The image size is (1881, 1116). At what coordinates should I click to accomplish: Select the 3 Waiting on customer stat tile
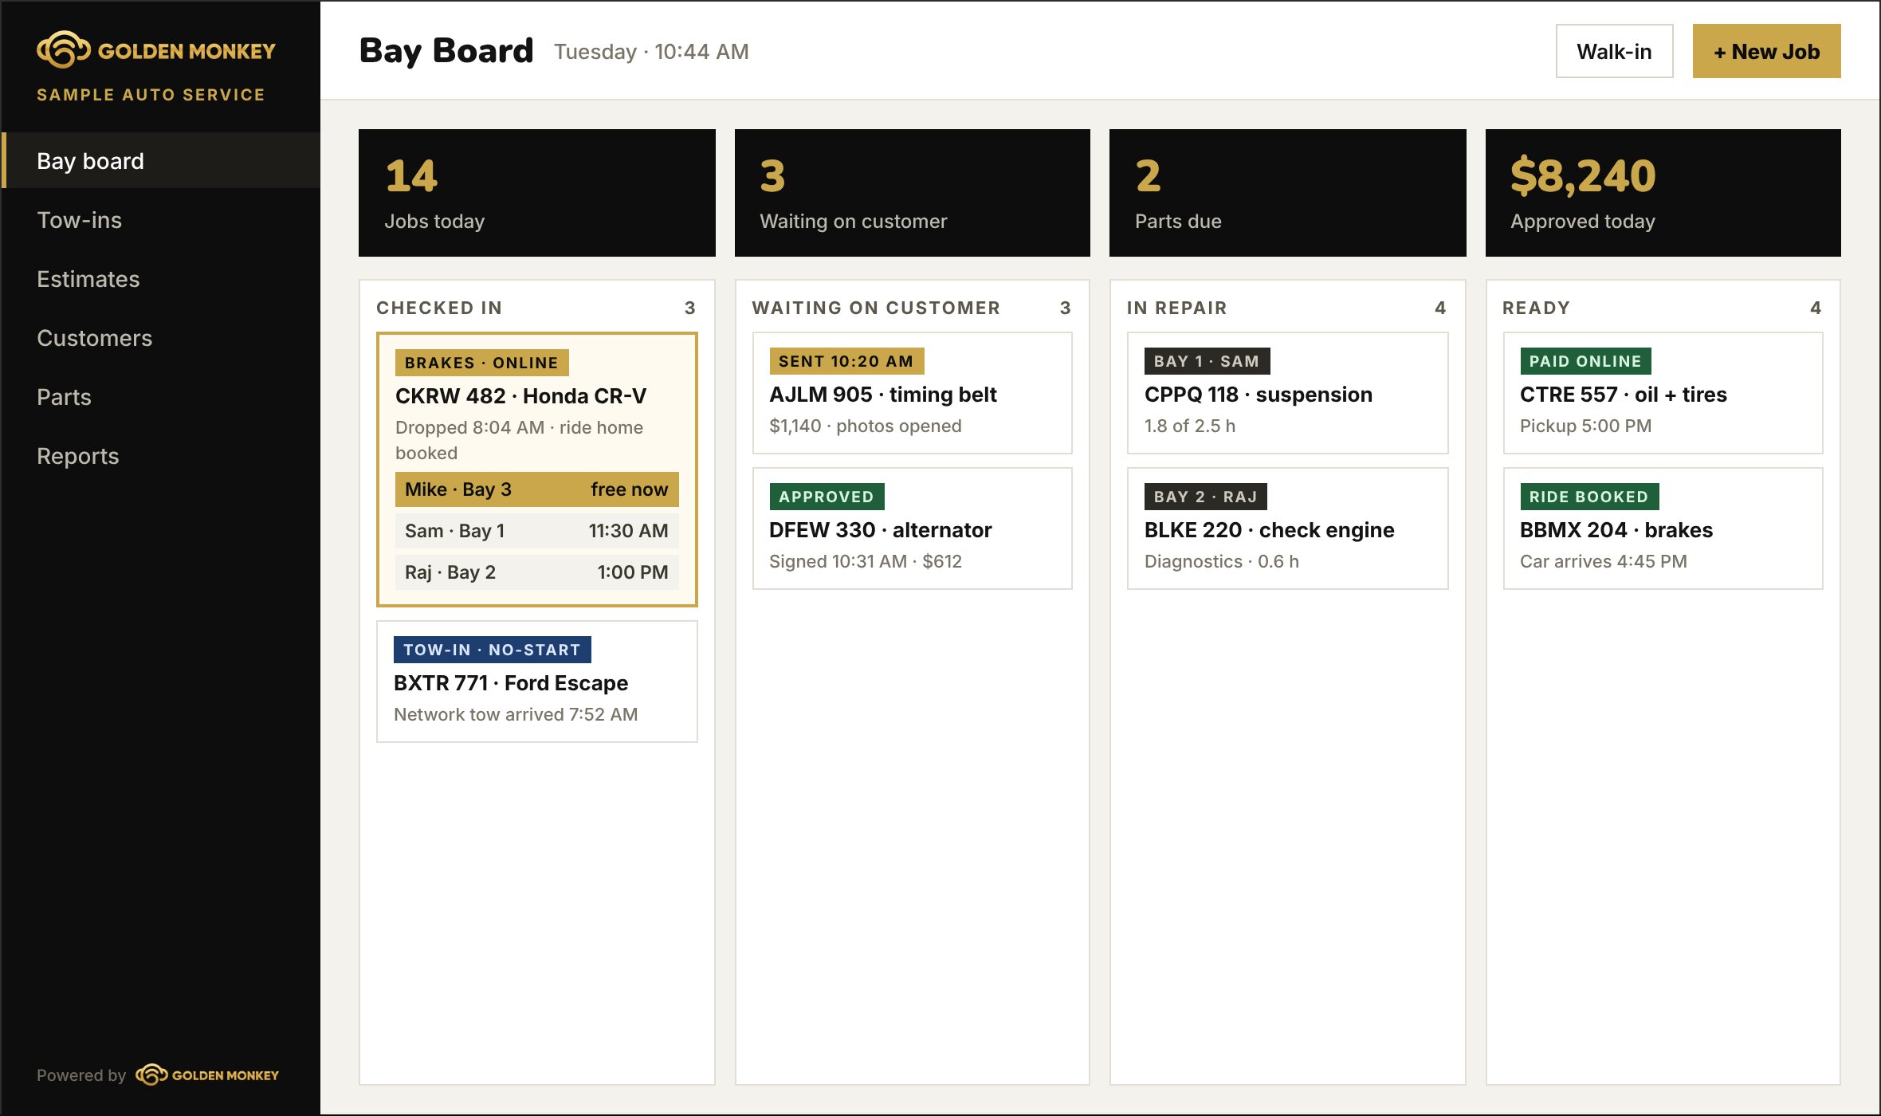(x=912, y=193)
